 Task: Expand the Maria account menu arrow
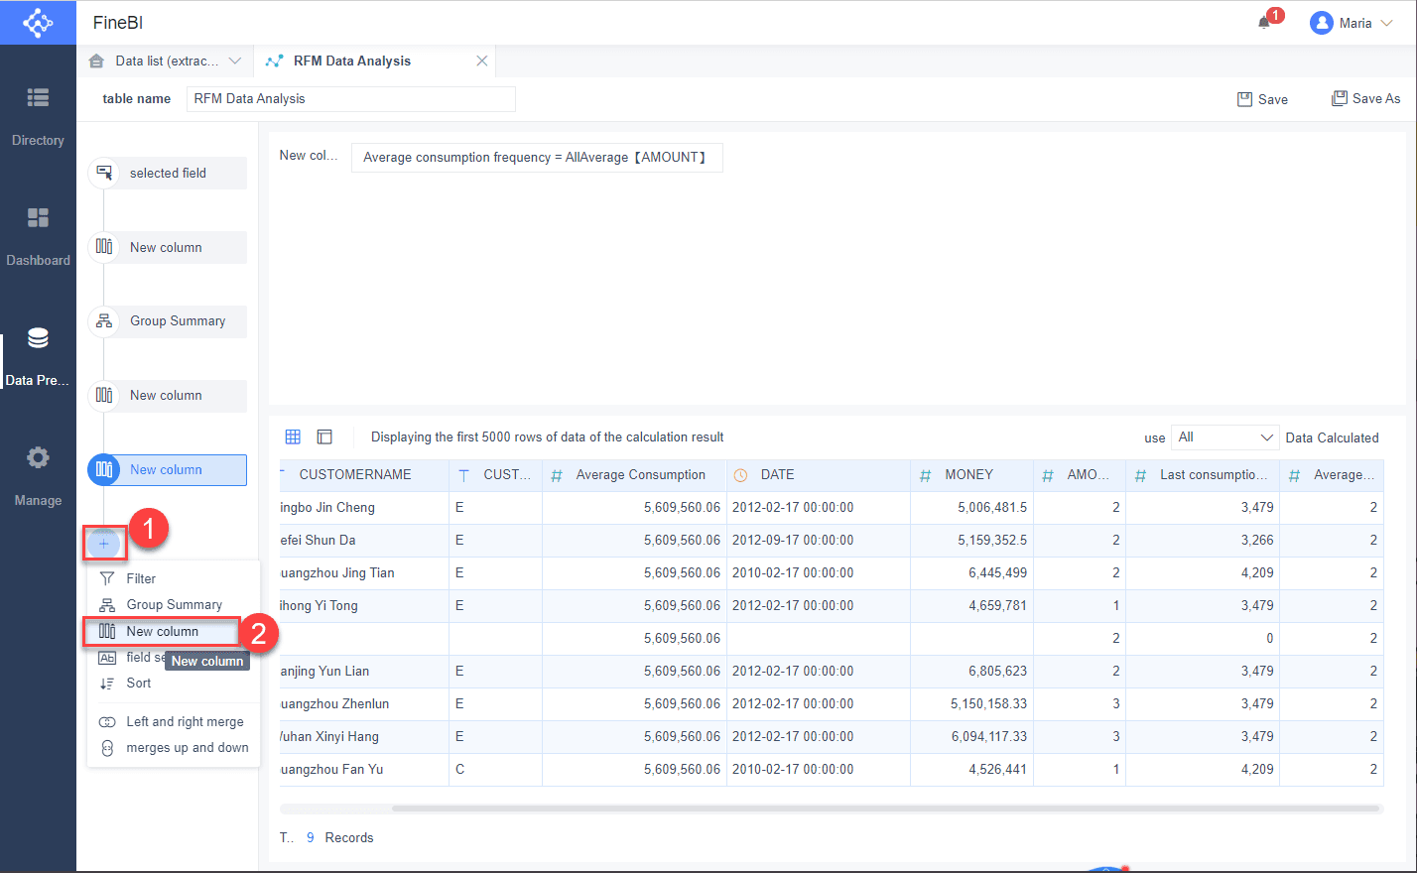pos(1386,23)
